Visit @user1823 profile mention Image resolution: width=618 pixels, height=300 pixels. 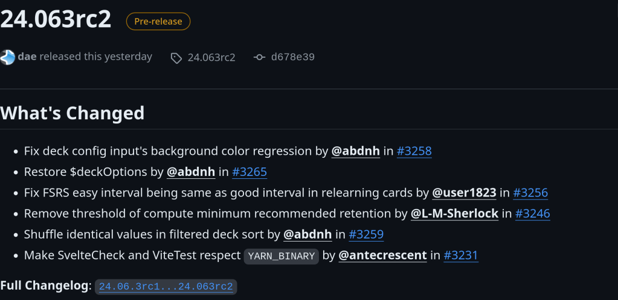coord(464,193)
